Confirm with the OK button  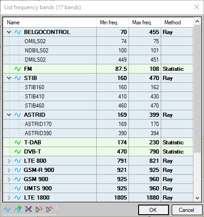(153, 210)
